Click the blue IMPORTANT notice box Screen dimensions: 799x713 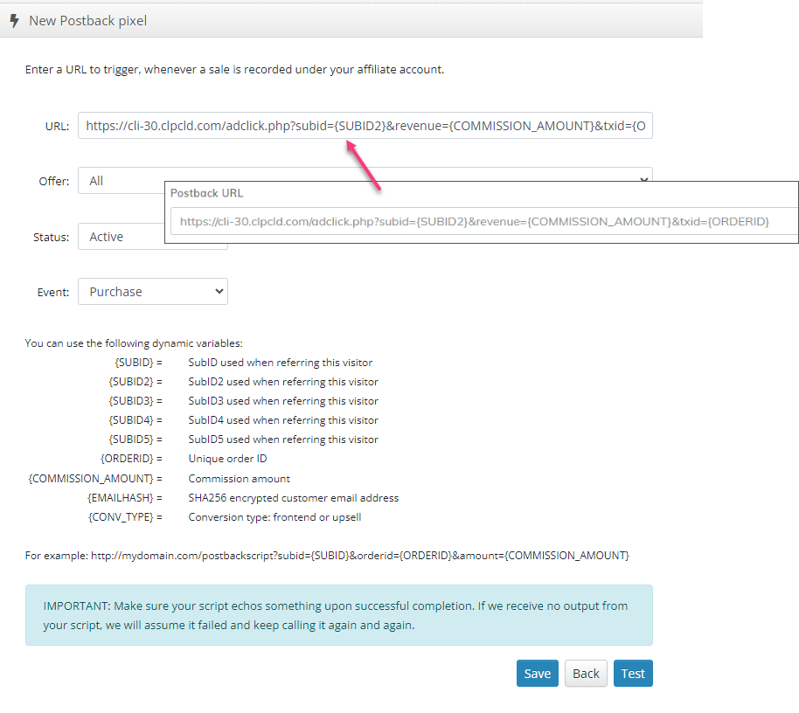click(338, 615)
